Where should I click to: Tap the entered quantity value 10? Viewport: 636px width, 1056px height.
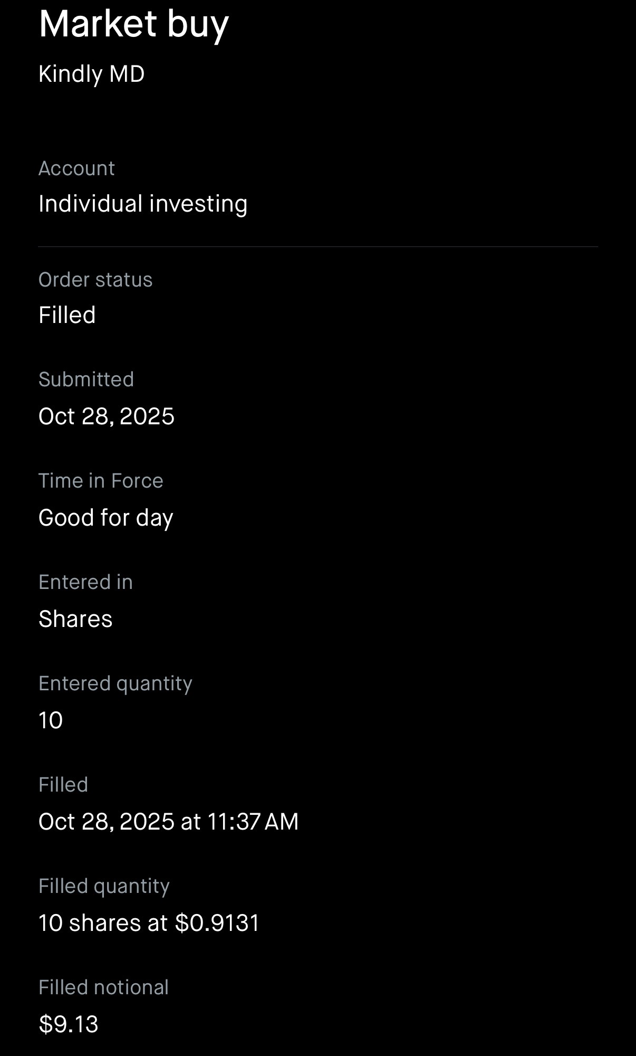point(51,720)
